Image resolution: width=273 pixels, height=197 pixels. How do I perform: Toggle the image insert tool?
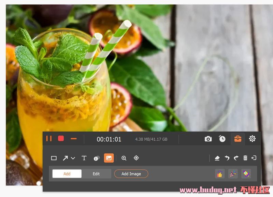[109, 158]
